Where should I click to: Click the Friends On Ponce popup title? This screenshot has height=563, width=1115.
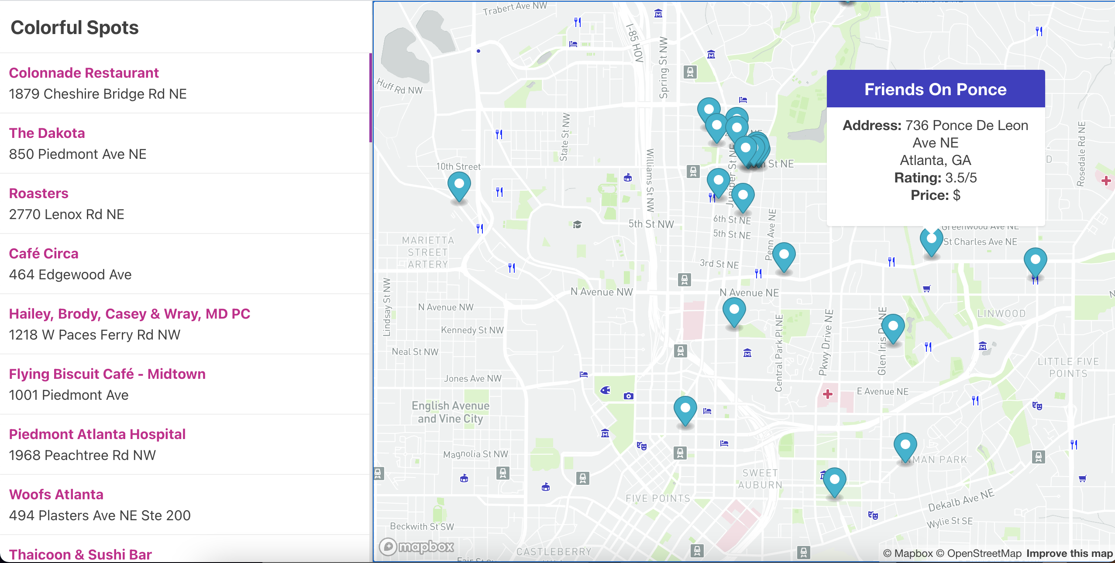click(936, 89)
